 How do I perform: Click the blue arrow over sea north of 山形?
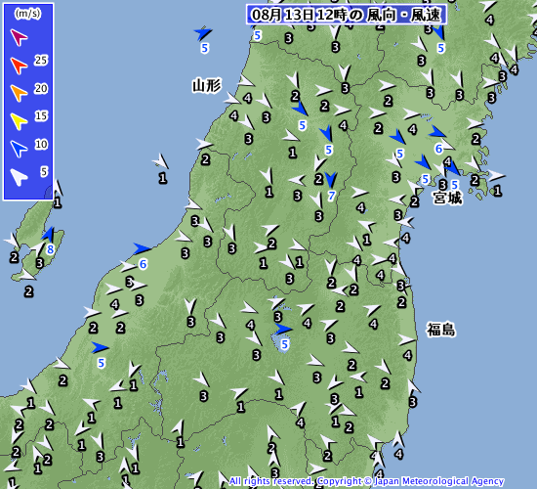203,34
